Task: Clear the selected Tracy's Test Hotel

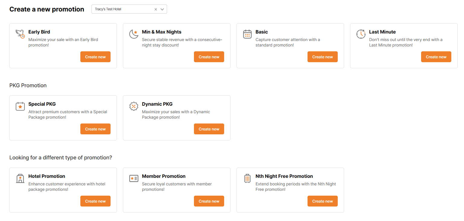Action: tap(156, 9)
